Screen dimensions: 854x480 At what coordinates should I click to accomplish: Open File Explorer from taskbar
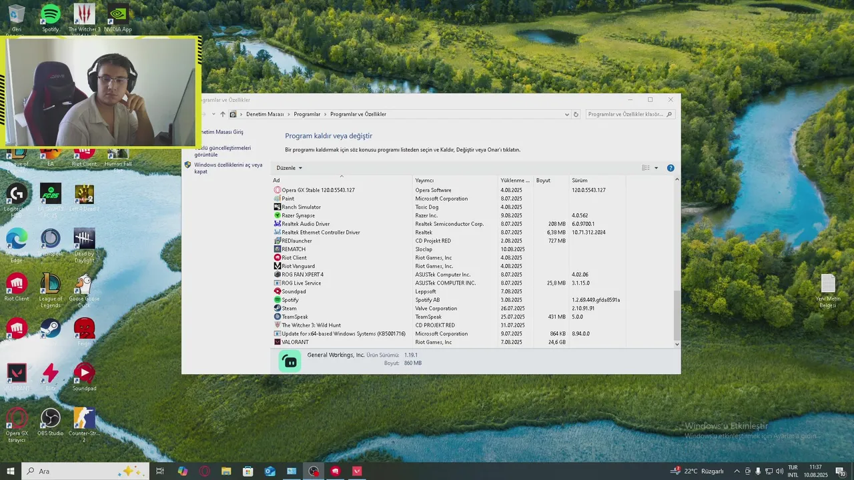(226, 471)
